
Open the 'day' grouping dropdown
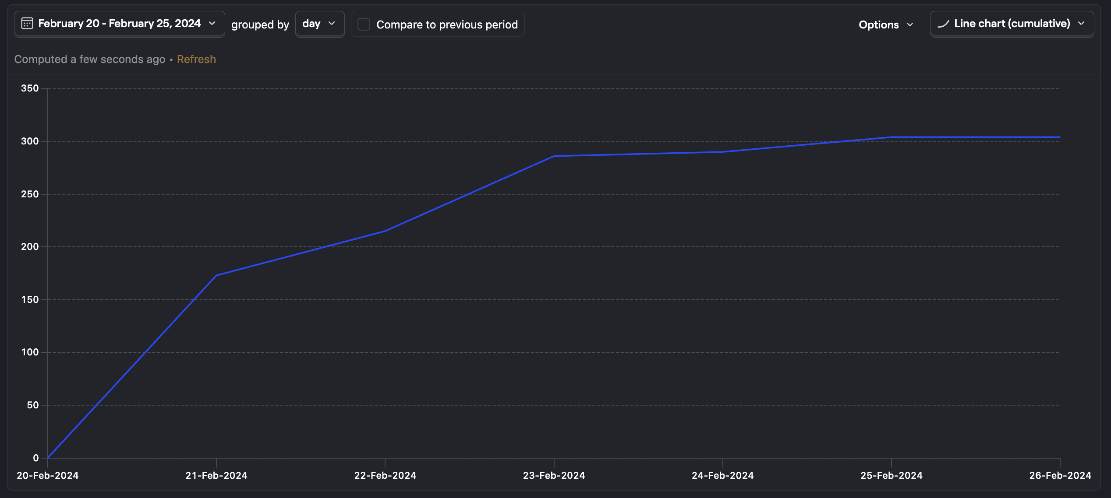tap(320, 24)
